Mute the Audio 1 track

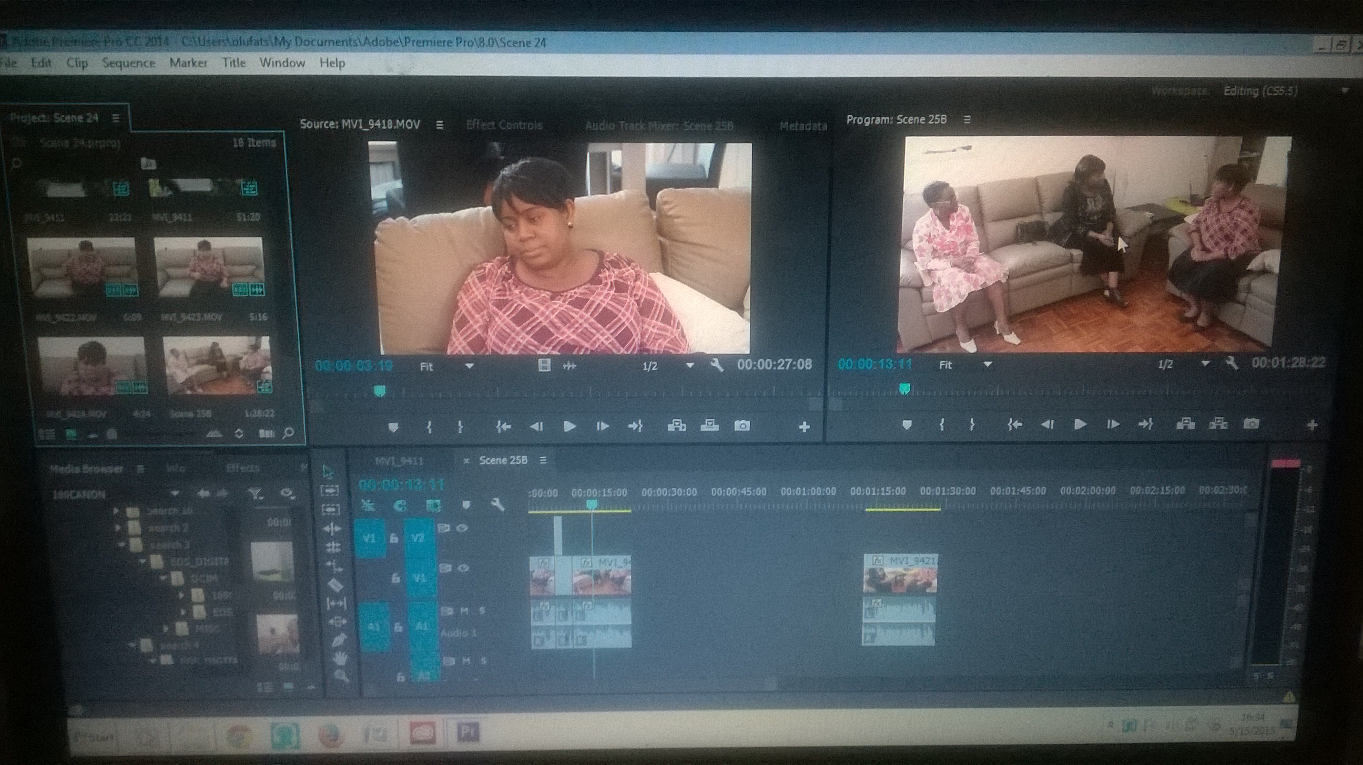464,611
